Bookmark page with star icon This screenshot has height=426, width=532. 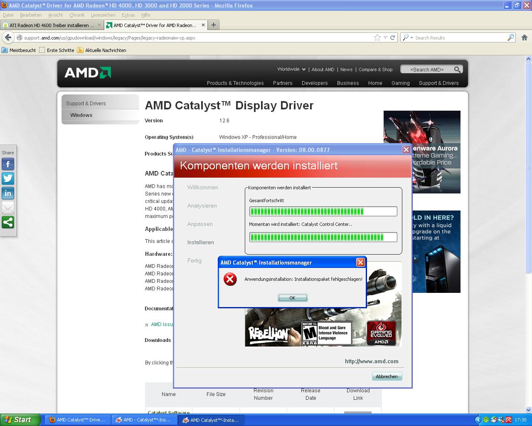pos(377,37)
